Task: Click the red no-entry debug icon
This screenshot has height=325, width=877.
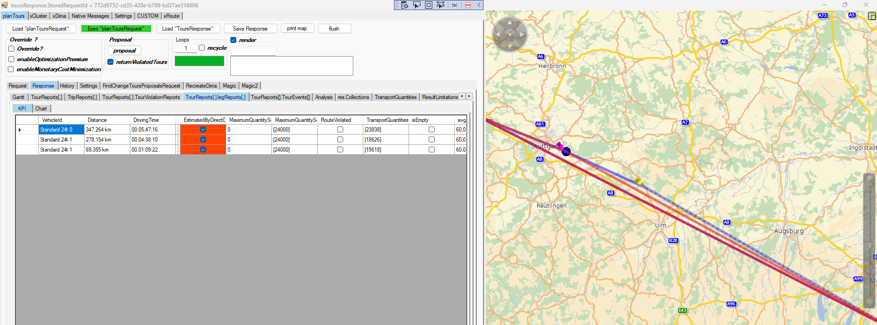Action: [x=468, y=5]
